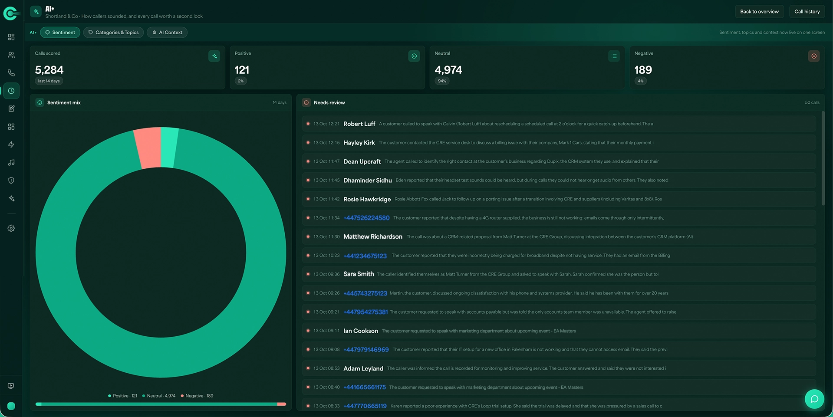
Task: Click the monitor icon at sidebar bottom
Action: pos(11,386)
